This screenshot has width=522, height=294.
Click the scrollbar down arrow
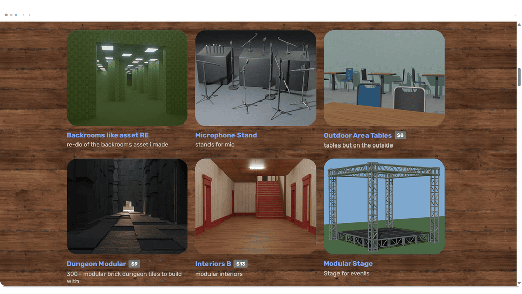coord(519,283)
